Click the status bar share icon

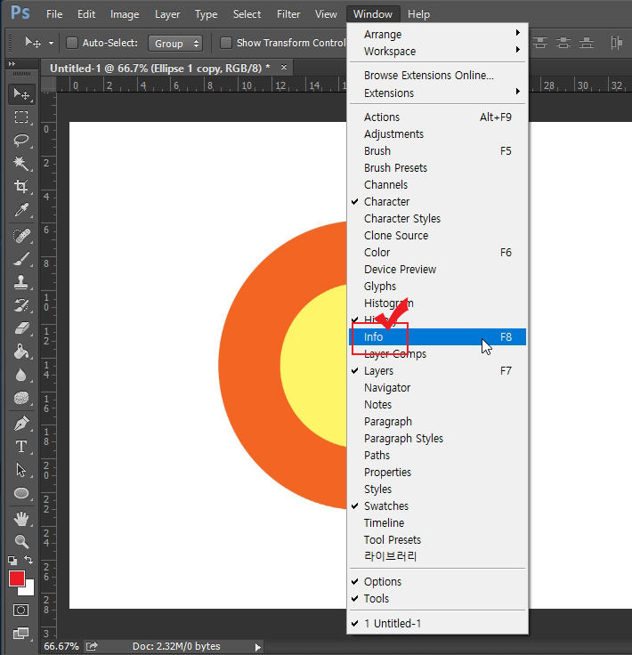click(92, 646)
